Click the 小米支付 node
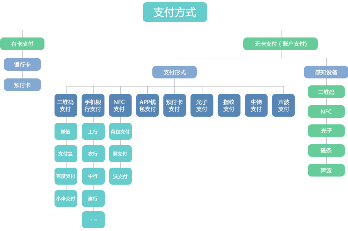348x231 pixels. pos(66,199)
